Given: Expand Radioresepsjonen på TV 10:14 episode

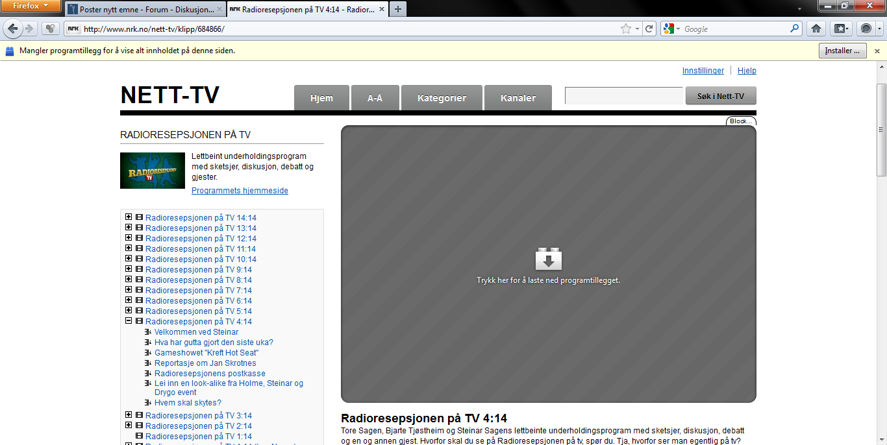Looking at the screenshot, I should (129, 259).
